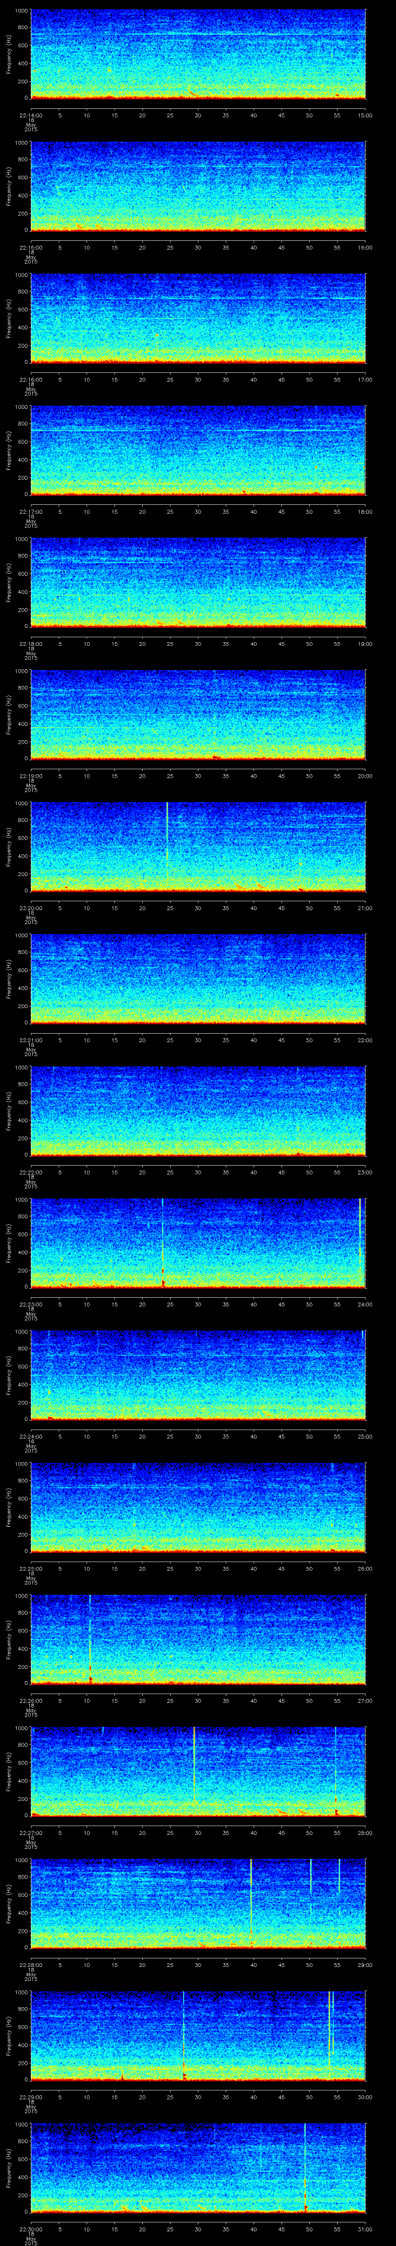Click the 22:23:00 timestamp label
This screenshot has height=2246, width=396.
[x=31, y=1303]
